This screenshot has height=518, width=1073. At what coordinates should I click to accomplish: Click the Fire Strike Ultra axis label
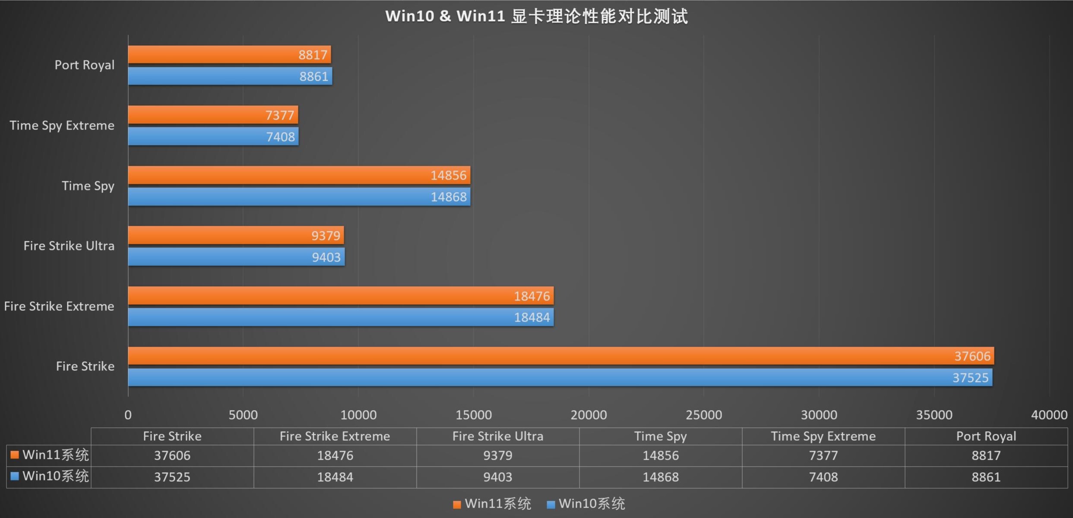point(69,246)
